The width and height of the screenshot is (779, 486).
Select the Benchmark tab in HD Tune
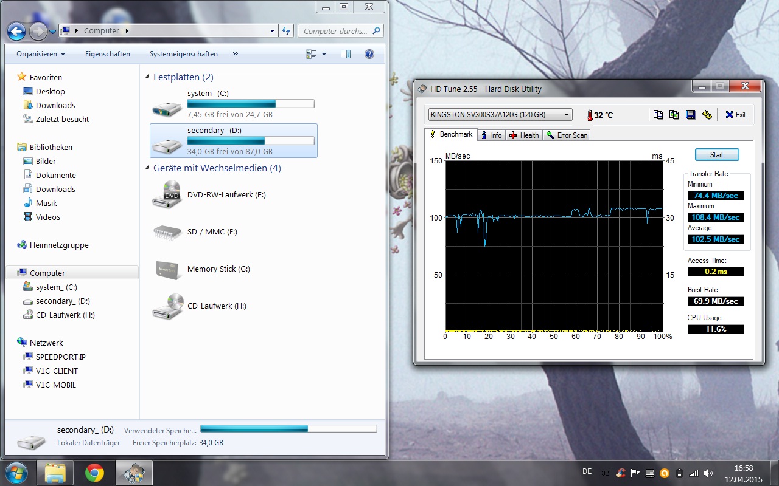[x=452, y=134]
